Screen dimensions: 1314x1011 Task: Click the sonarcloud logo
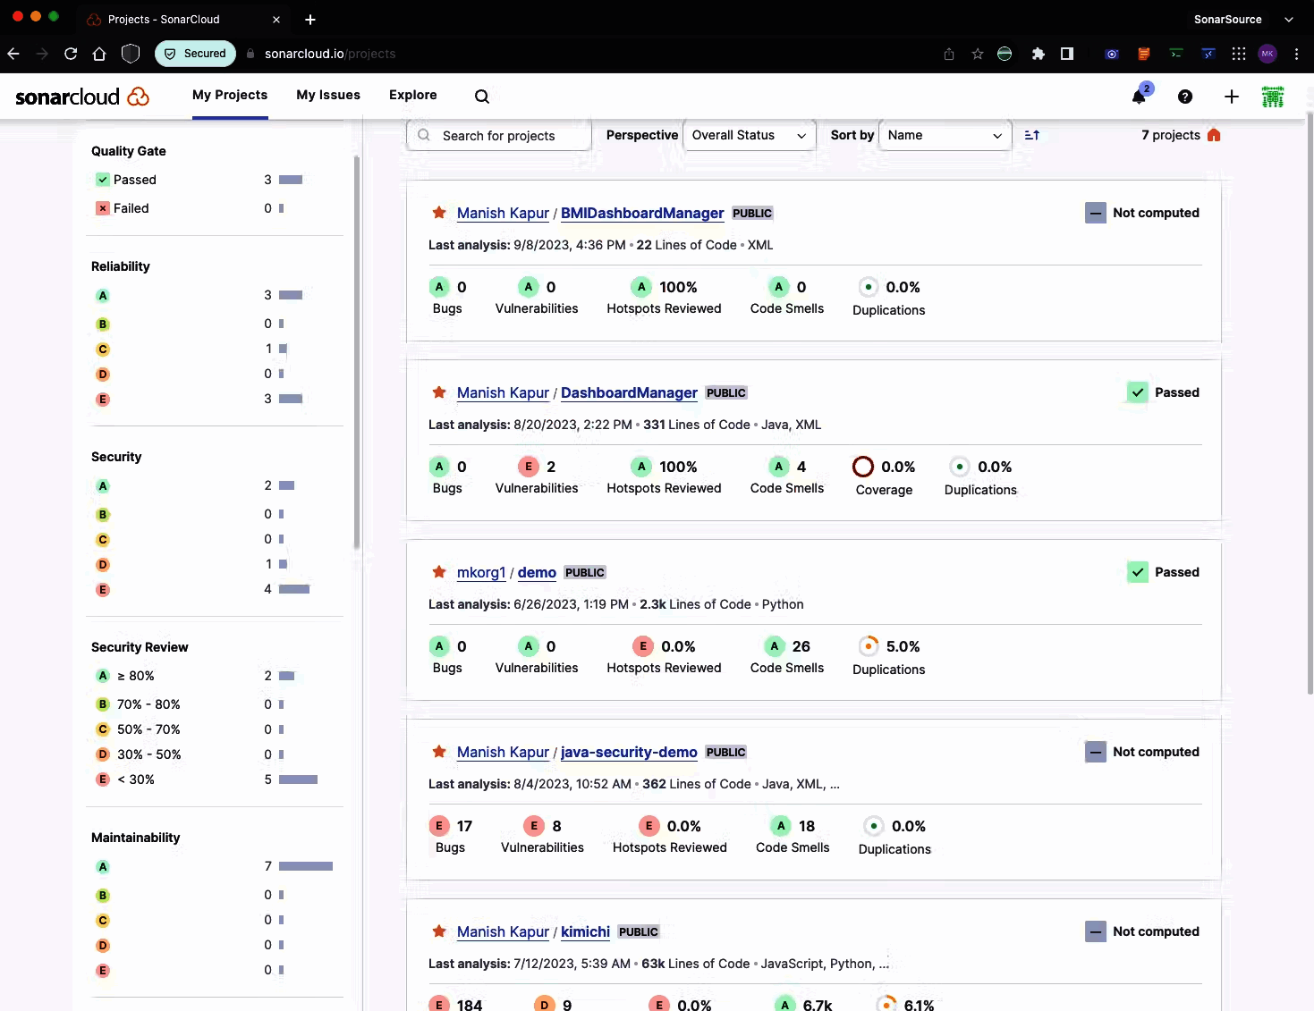(x=82, y=97)
